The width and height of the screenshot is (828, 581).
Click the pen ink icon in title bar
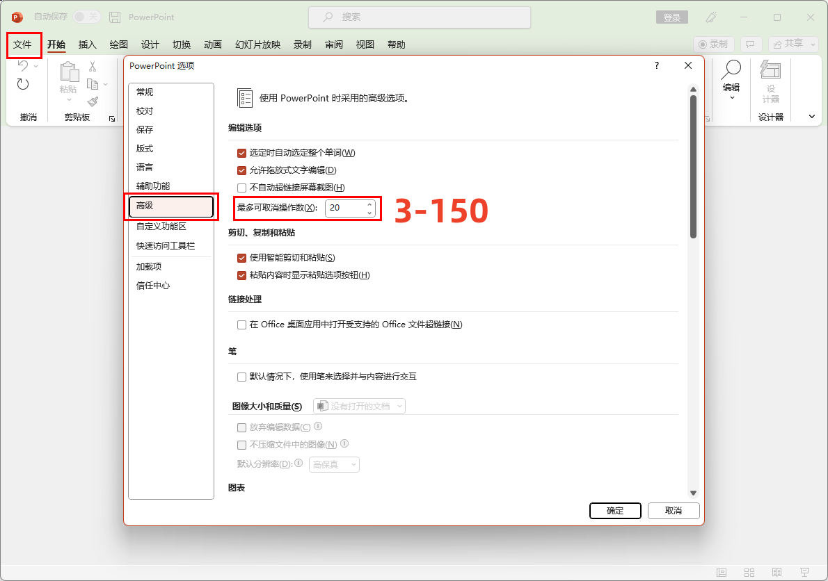tap(711, 17)
